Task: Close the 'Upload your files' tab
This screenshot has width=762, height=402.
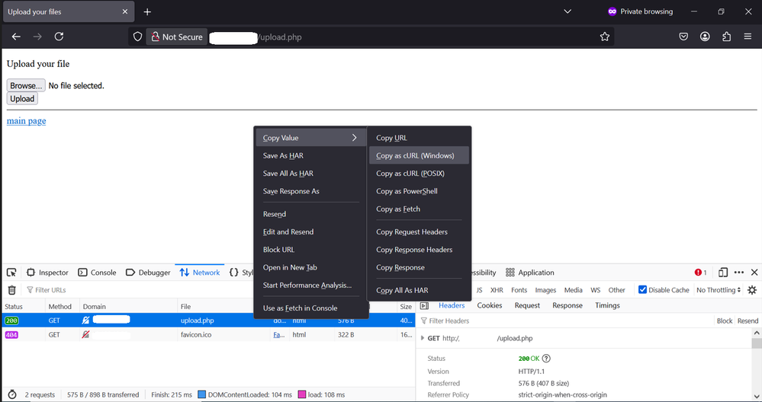Action: tap(125, 11)
